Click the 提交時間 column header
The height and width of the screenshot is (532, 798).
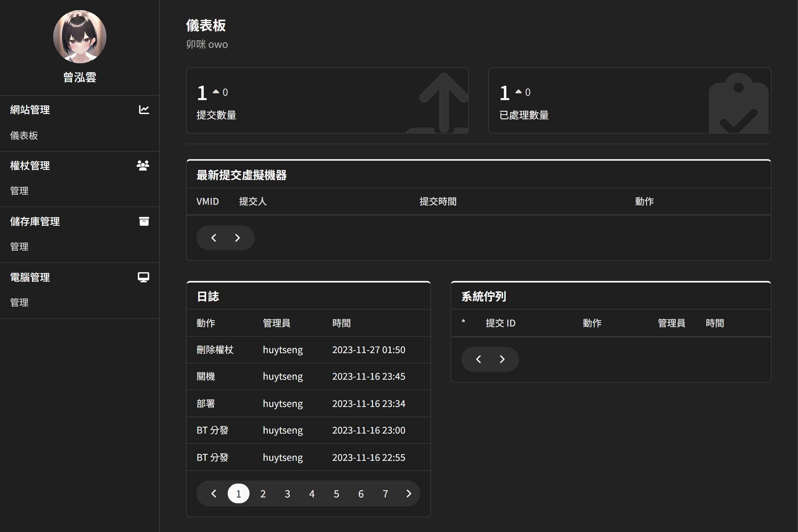click(438, 201)
